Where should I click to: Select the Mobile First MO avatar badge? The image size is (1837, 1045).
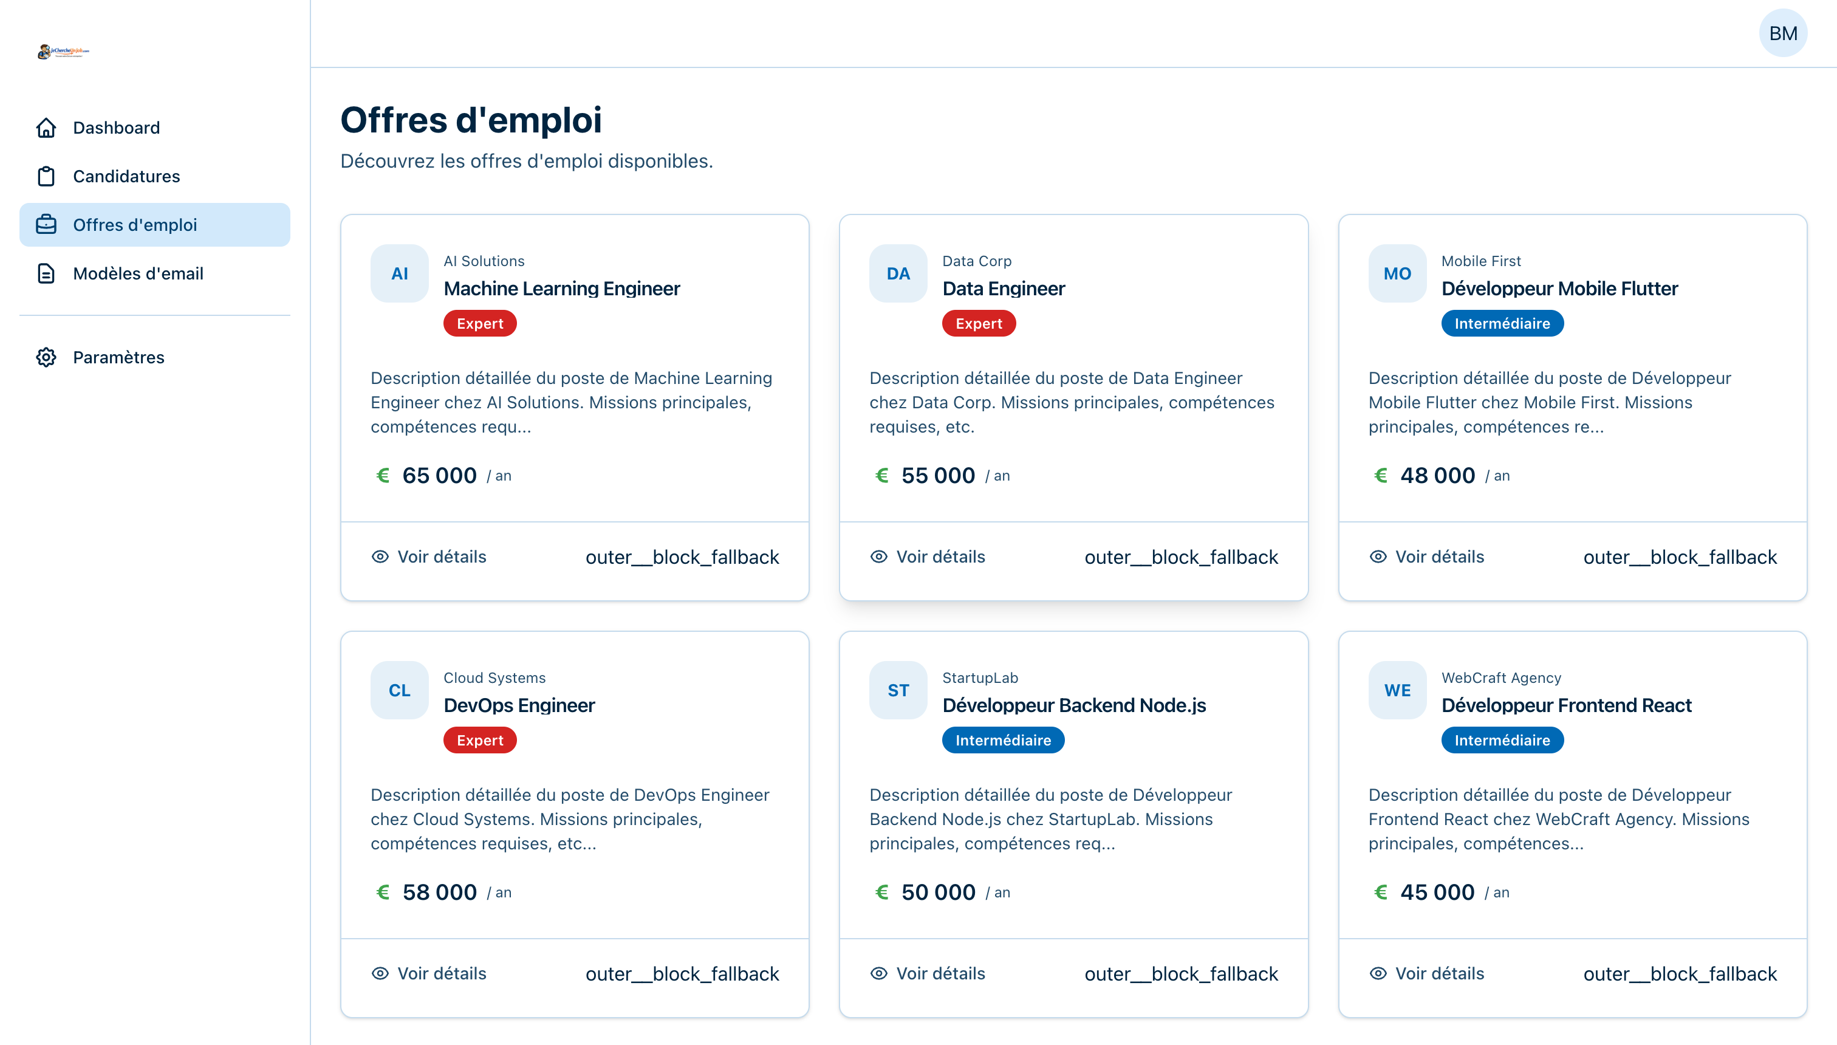coord(1397,273)
